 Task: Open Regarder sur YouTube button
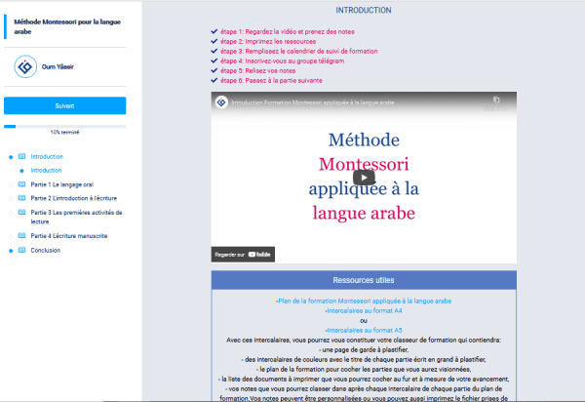(243, 255)
